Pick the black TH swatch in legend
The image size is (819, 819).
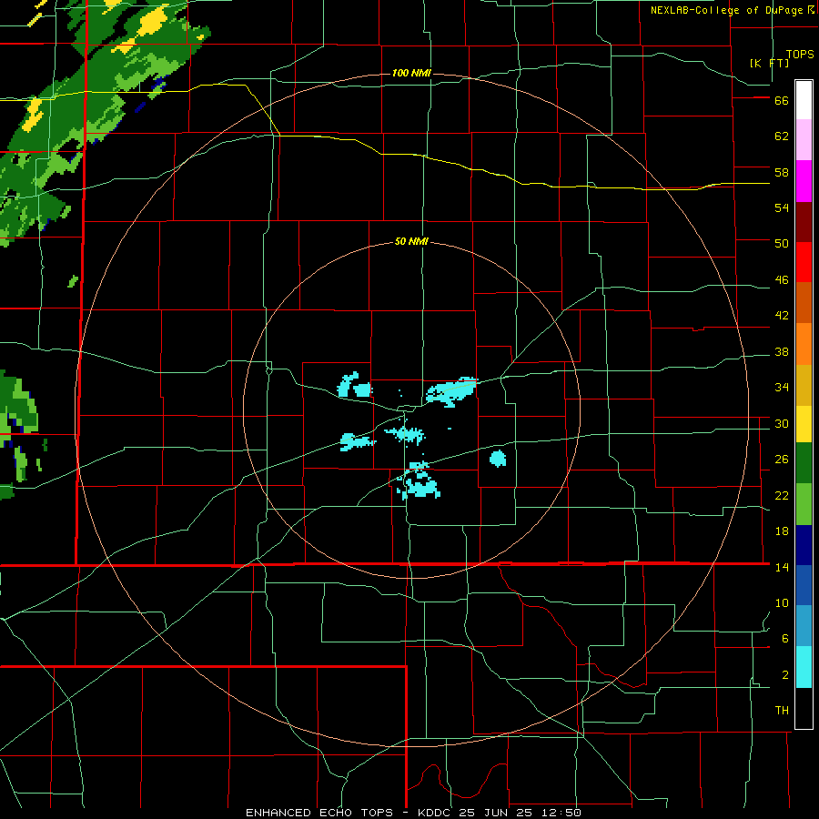tap(804, 708)
